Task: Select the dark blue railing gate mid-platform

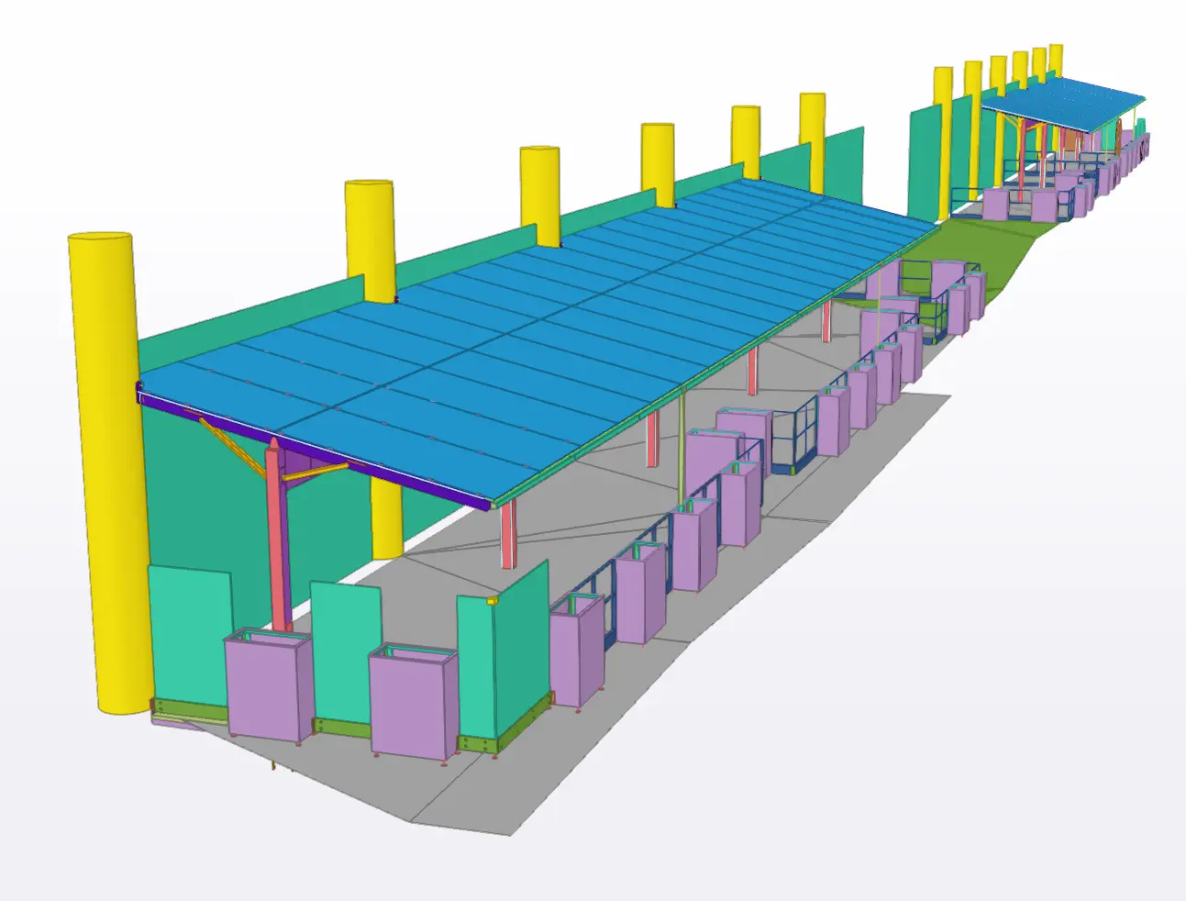Action: click(x=794, y=439)
